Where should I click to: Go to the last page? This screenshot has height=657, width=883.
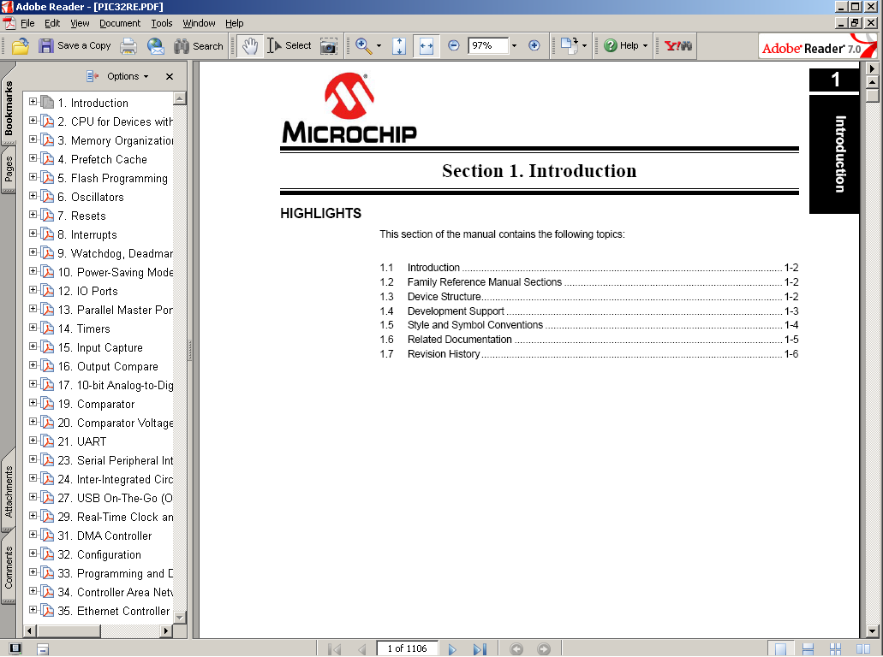click(480, 649)
